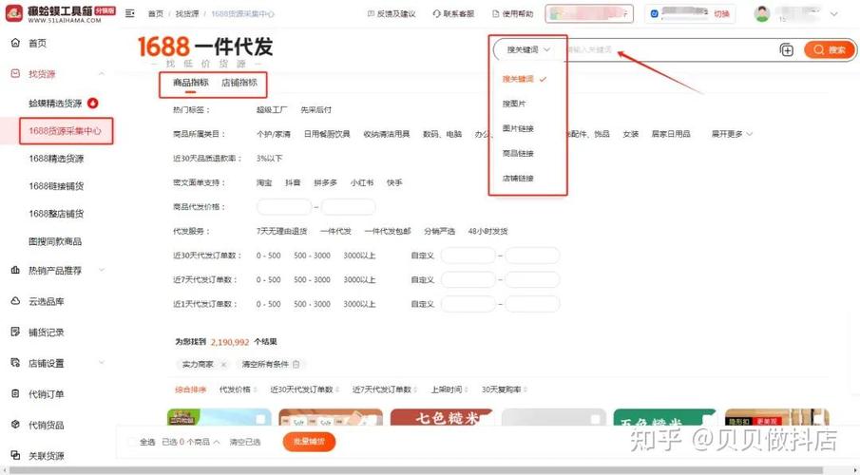
Task: Click 切换 to switch shop
Action: pyautogui.click(x=721, y=13)
